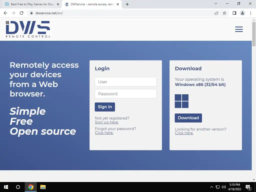
Task: Focus the Password input field
Action: coord(126,94)
